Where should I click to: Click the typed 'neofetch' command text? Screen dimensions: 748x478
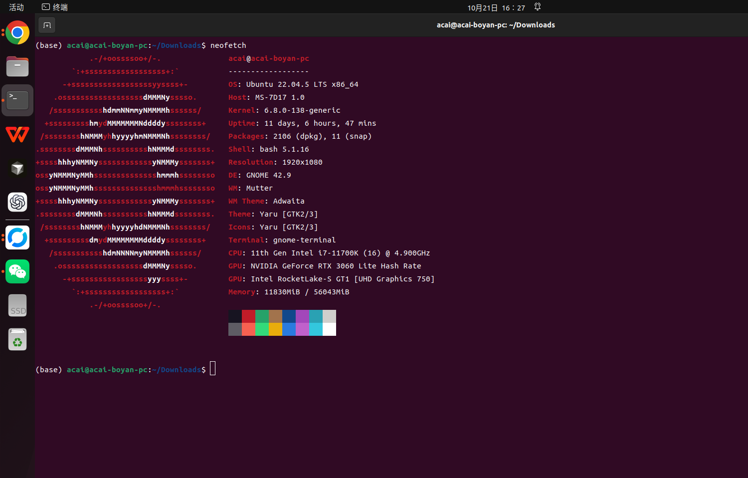click(228, 45)
